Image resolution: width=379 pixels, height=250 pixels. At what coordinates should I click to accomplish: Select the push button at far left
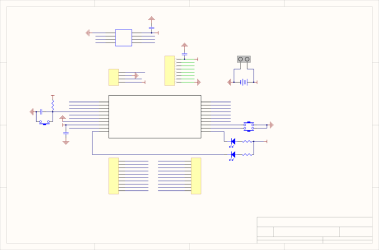point(44,122)
